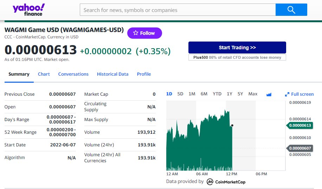
Task: Click the 12 PM axis label
Action: point(231,174)
